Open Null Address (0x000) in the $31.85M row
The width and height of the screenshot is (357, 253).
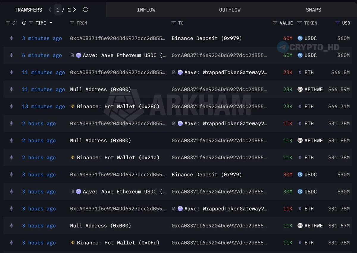click(101, 141)
